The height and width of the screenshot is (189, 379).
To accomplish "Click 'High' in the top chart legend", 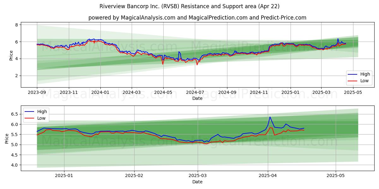I will [365, 74].
